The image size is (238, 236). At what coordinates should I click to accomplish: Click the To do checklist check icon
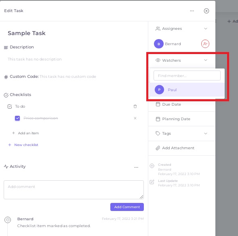pyautogui.click(x=10, y=107)
